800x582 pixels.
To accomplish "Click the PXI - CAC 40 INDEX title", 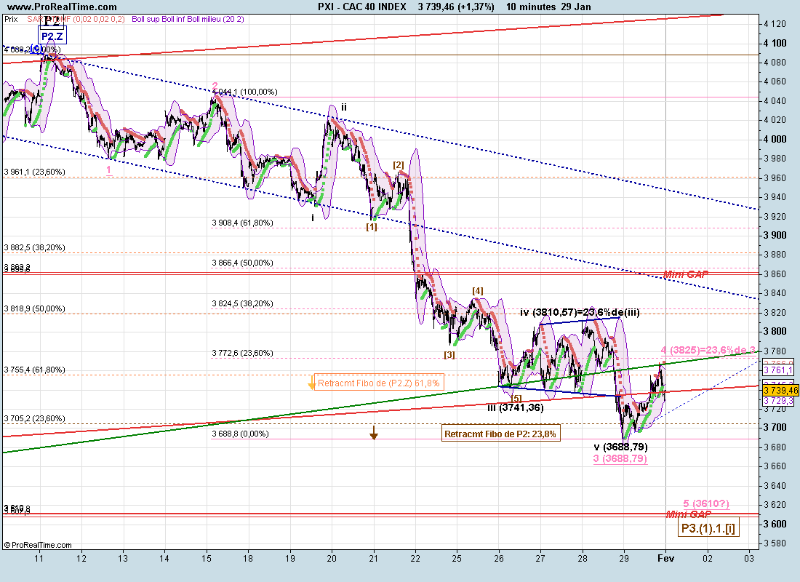I will pos(361,7).
